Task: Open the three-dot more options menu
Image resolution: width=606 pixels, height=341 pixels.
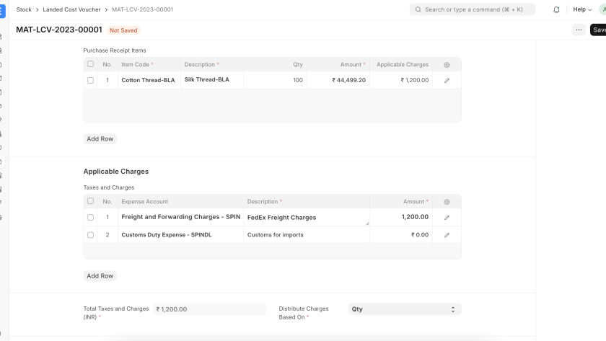Action: [579, 30]
